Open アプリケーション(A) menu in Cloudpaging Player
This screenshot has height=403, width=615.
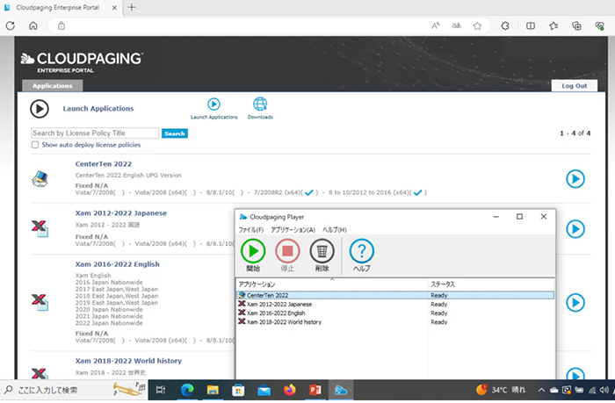[x=293, y=230]
